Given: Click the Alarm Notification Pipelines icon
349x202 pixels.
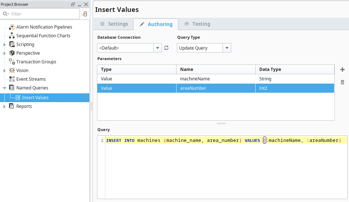Looking at the screenshot, I should (12, 27).
